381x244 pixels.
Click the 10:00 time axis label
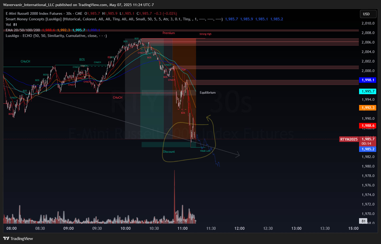(x=126, y=228)
